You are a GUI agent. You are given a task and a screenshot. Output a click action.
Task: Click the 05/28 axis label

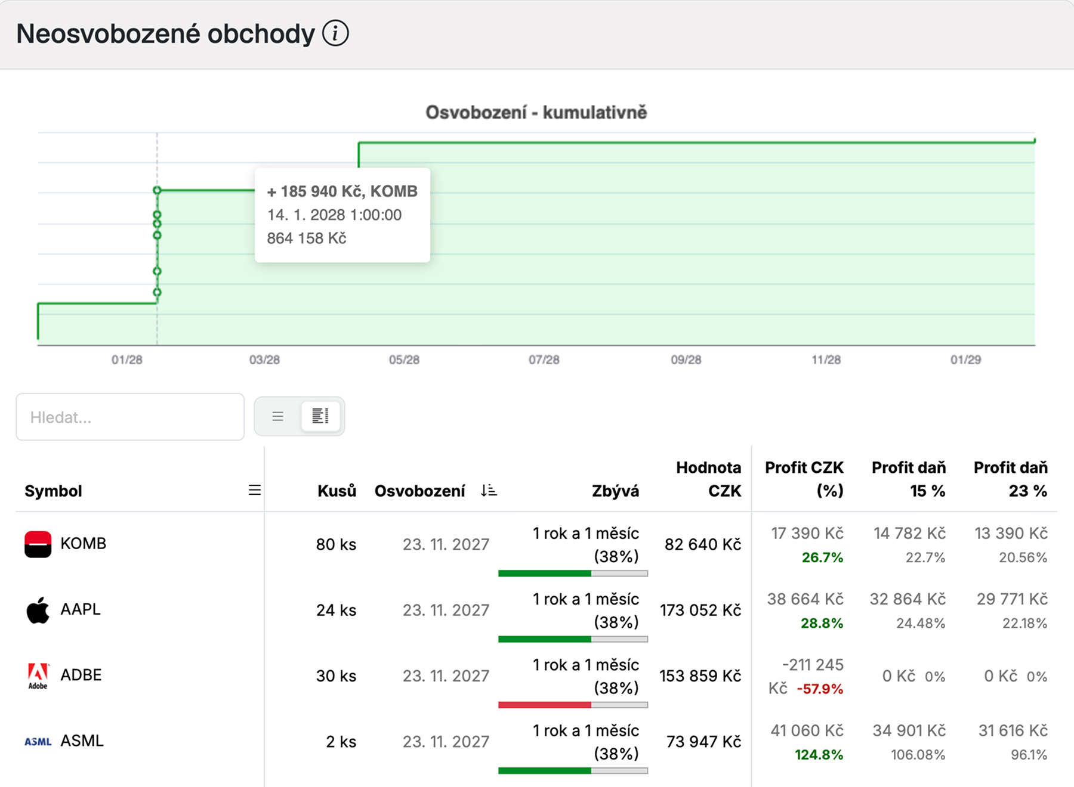(404, 360)
